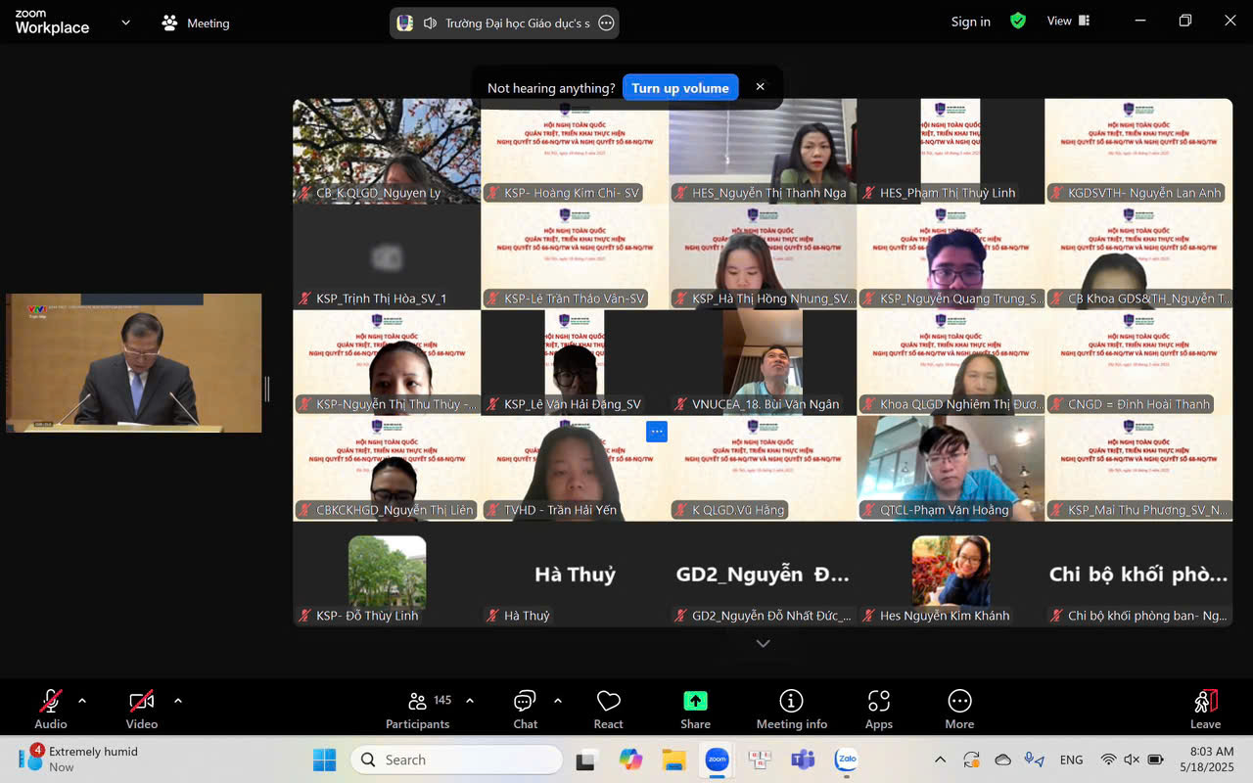Open Meeting info
Viewport: 1253px width, 783px height.
[x=791, y=709]
